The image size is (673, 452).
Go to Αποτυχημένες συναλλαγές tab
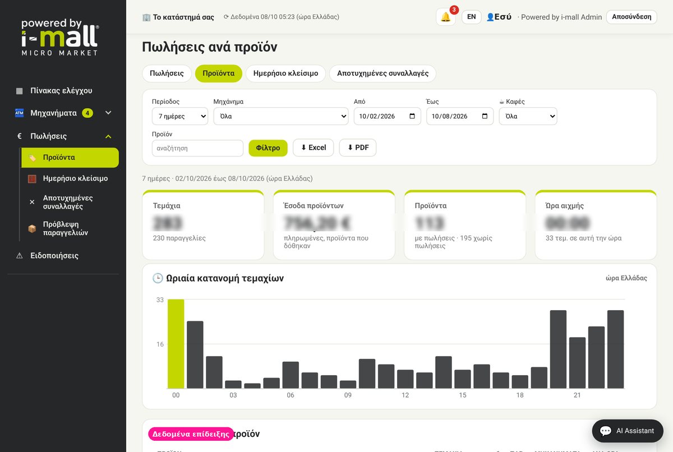pos(382,73)
